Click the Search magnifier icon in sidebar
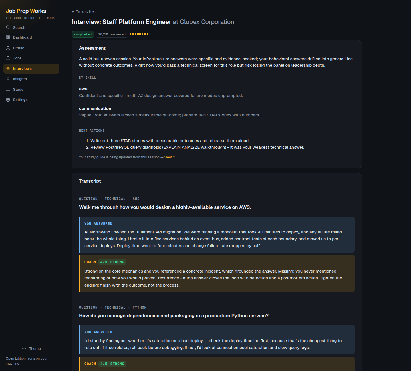411x371 pixels. pos(8,28)
